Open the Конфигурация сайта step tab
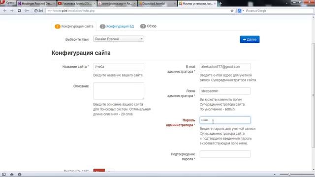Screen dimensions: 315x177 [x=74, y=26]
